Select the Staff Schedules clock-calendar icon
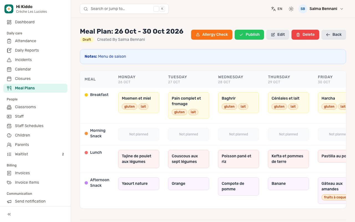 (9, 126)
